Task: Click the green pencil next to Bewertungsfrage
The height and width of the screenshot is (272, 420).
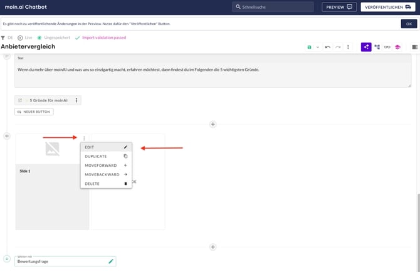Action: tap(111, 261)
